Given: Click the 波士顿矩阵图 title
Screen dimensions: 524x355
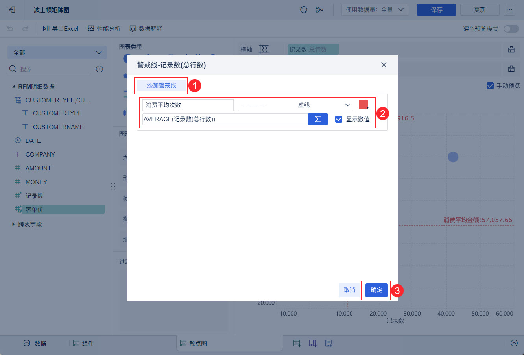Looking at the screenshot, I should 52,10.
